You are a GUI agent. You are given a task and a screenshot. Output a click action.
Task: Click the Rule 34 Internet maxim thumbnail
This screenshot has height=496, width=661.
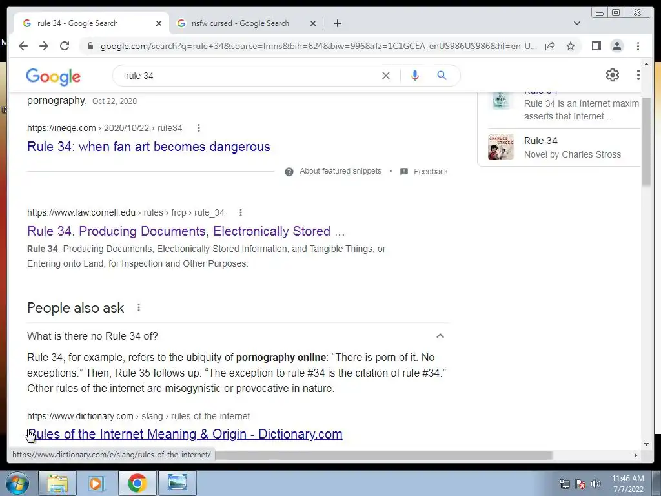[x=501, y=101]
